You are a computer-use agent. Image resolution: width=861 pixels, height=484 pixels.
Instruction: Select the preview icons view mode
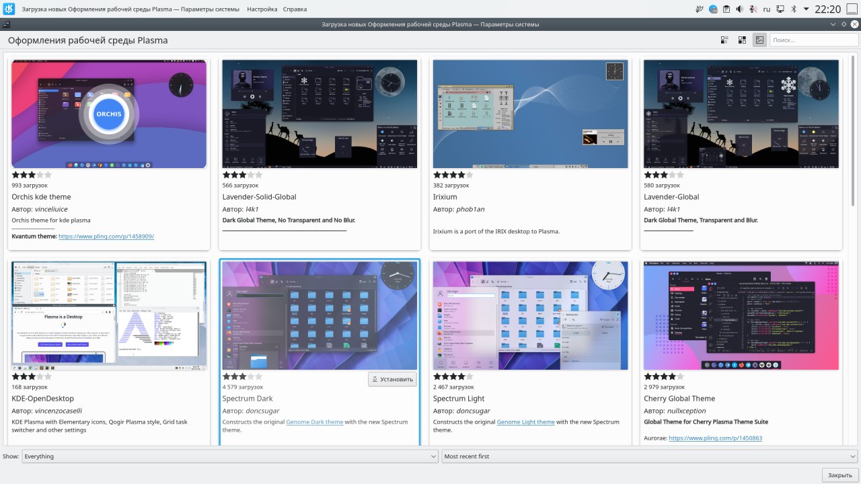(x=759, y=40)
